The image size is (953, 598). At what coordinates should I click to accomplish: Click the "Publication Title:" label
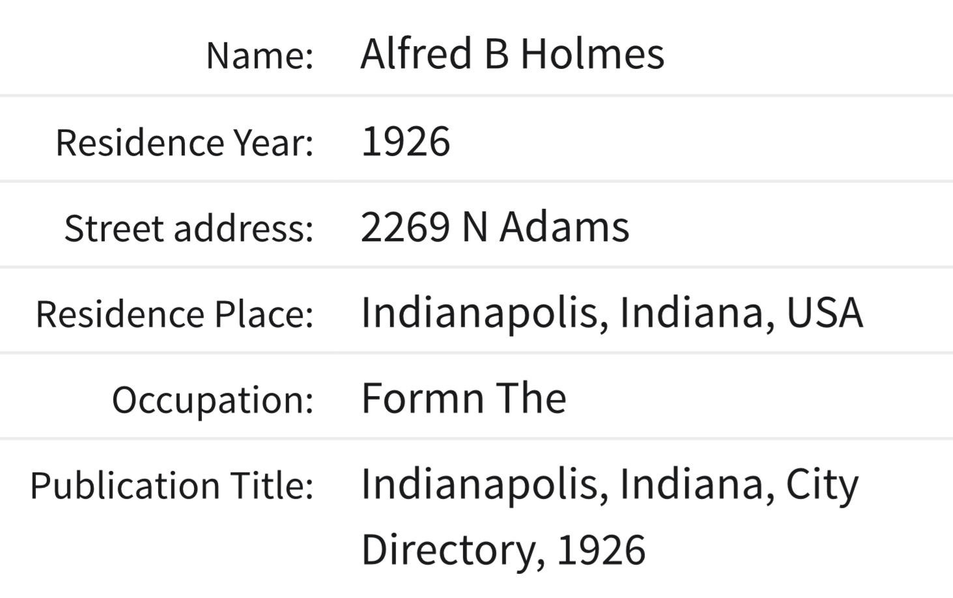pos(172,485)
